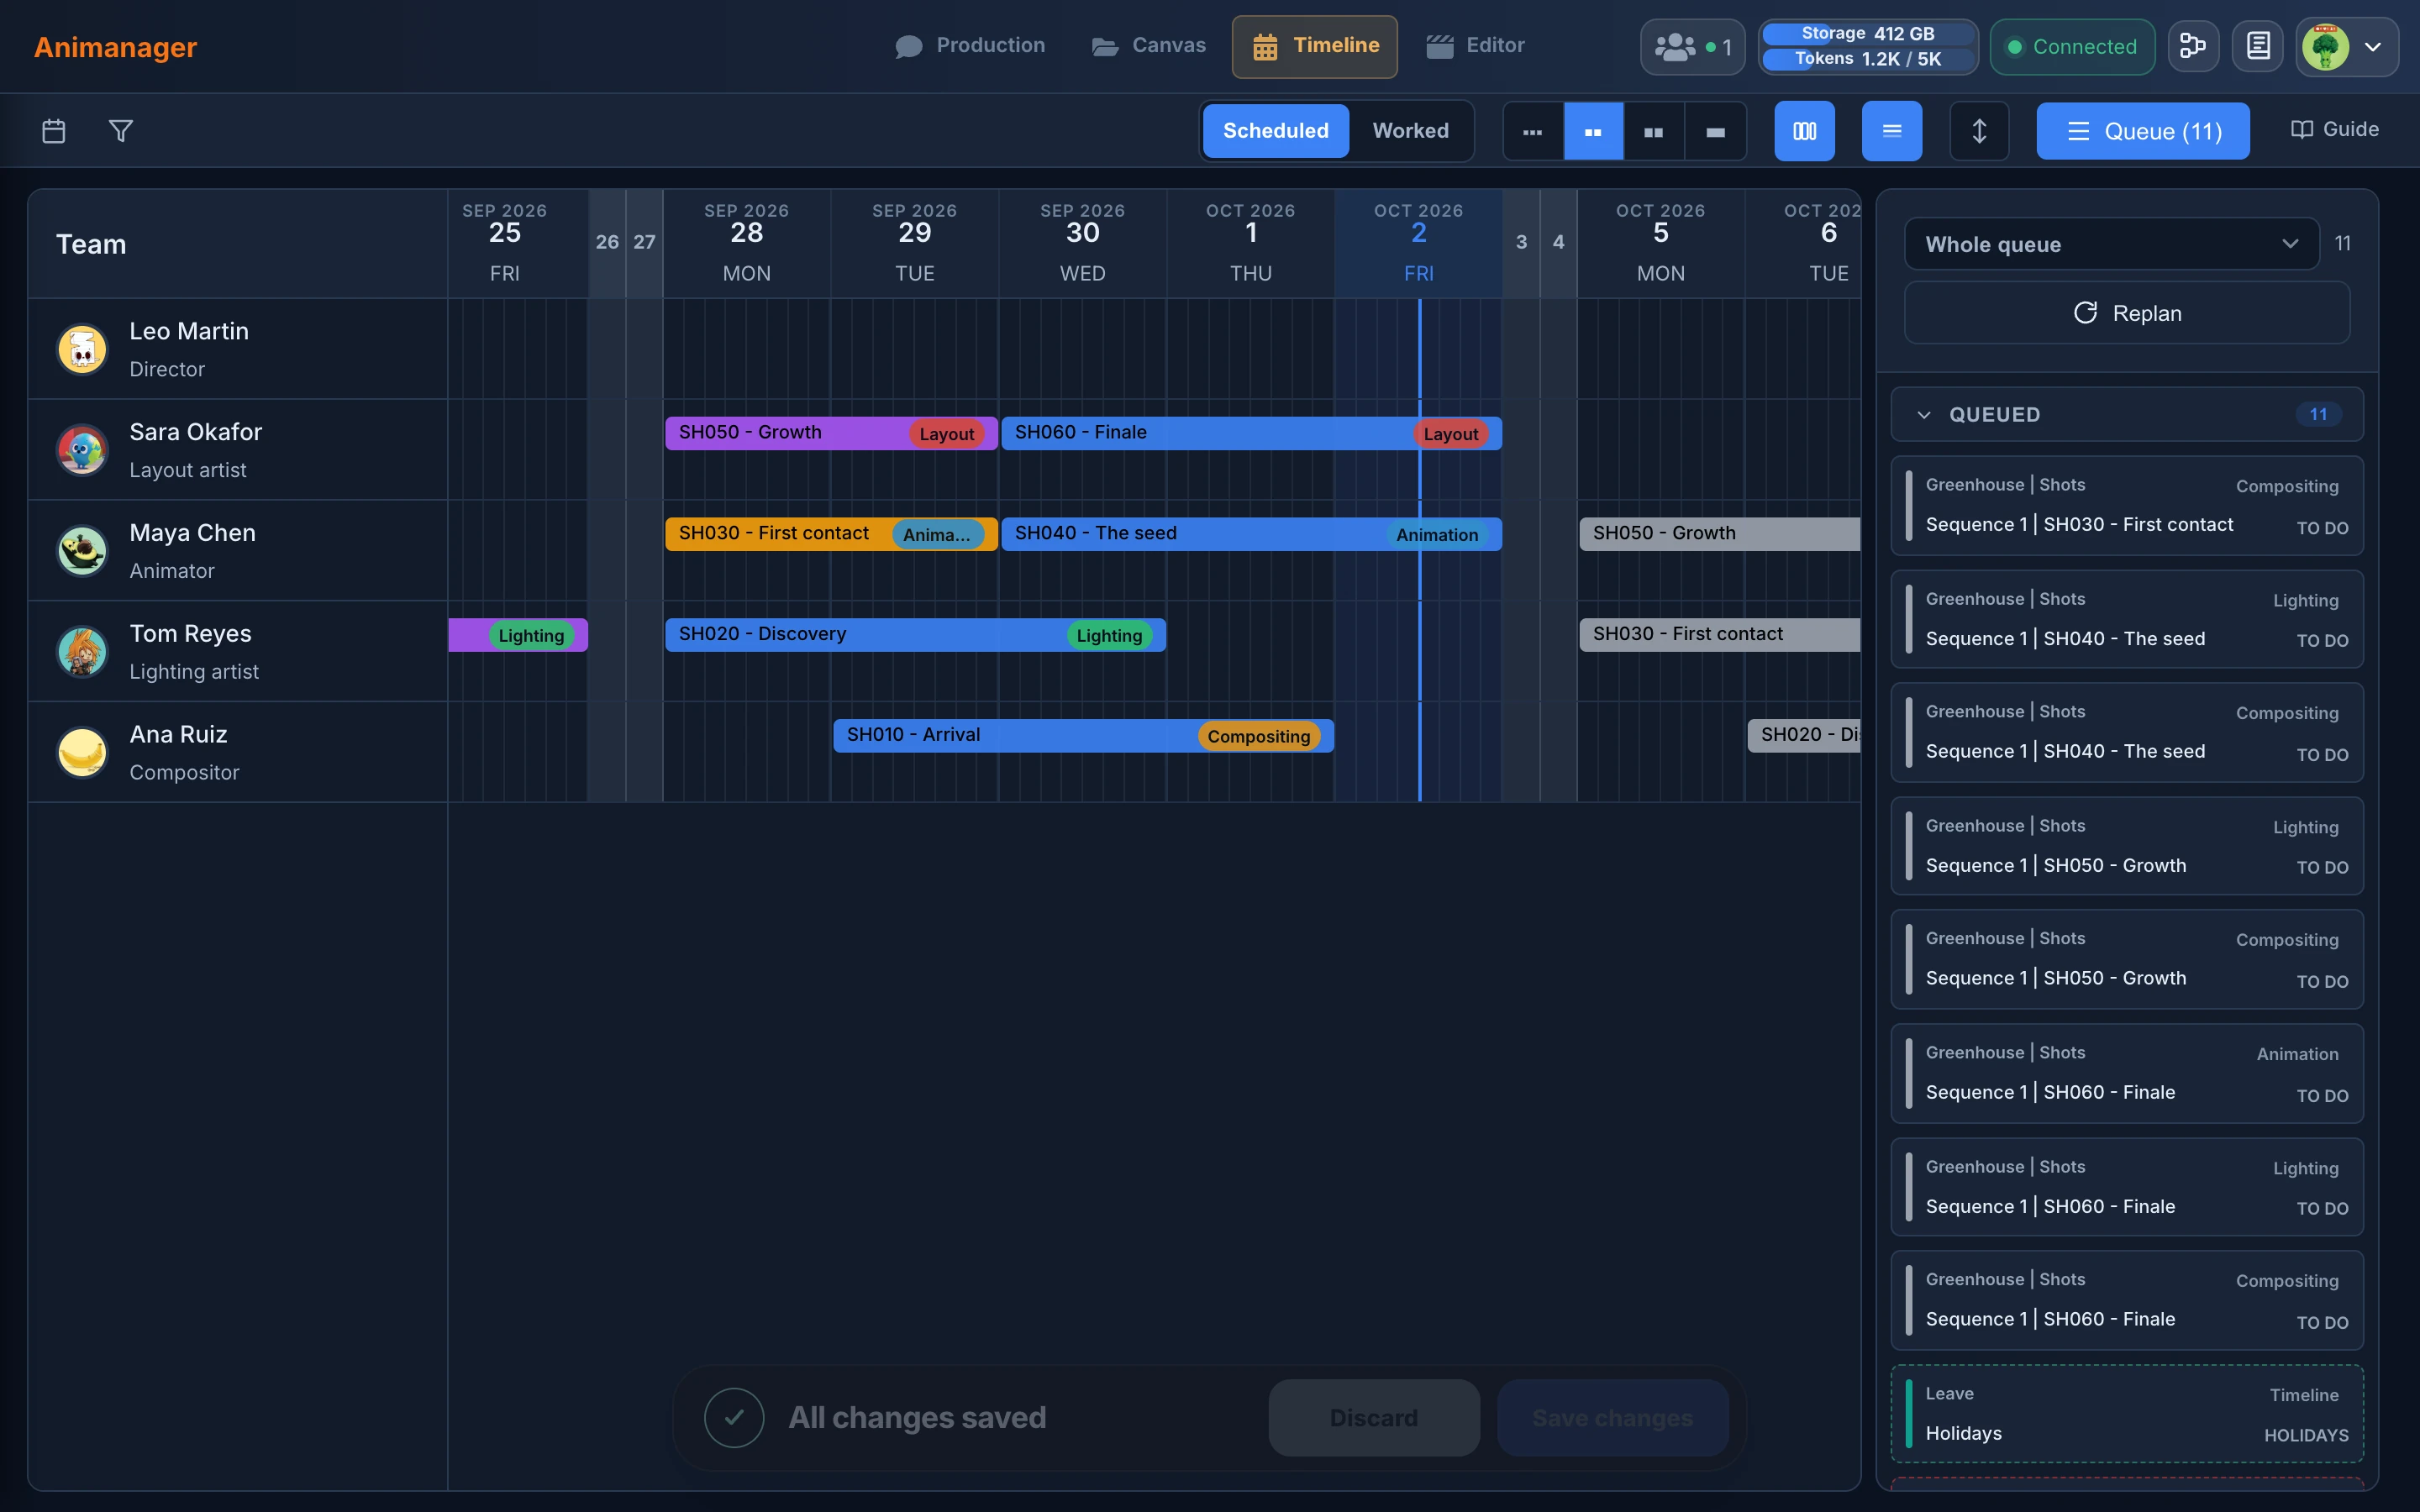Screen dimensions: 2420x1512
Task: Open the Whole queue dropdown
Action: pos(2111,244)
